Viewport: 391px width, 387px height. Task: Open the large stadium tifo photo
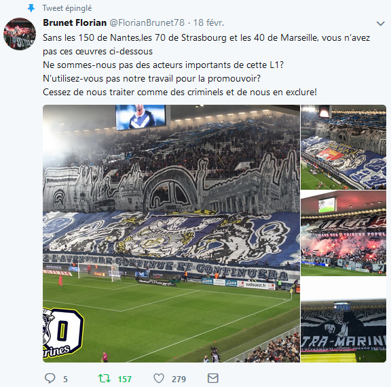[x=171, y=233]
